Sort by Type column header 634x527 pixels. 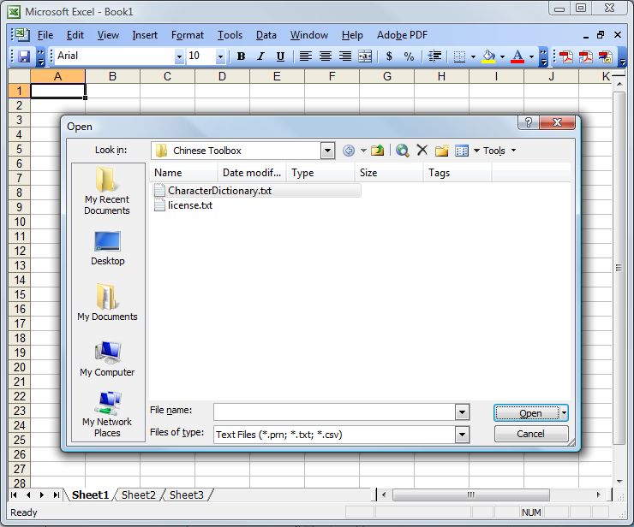pos(320,173)
